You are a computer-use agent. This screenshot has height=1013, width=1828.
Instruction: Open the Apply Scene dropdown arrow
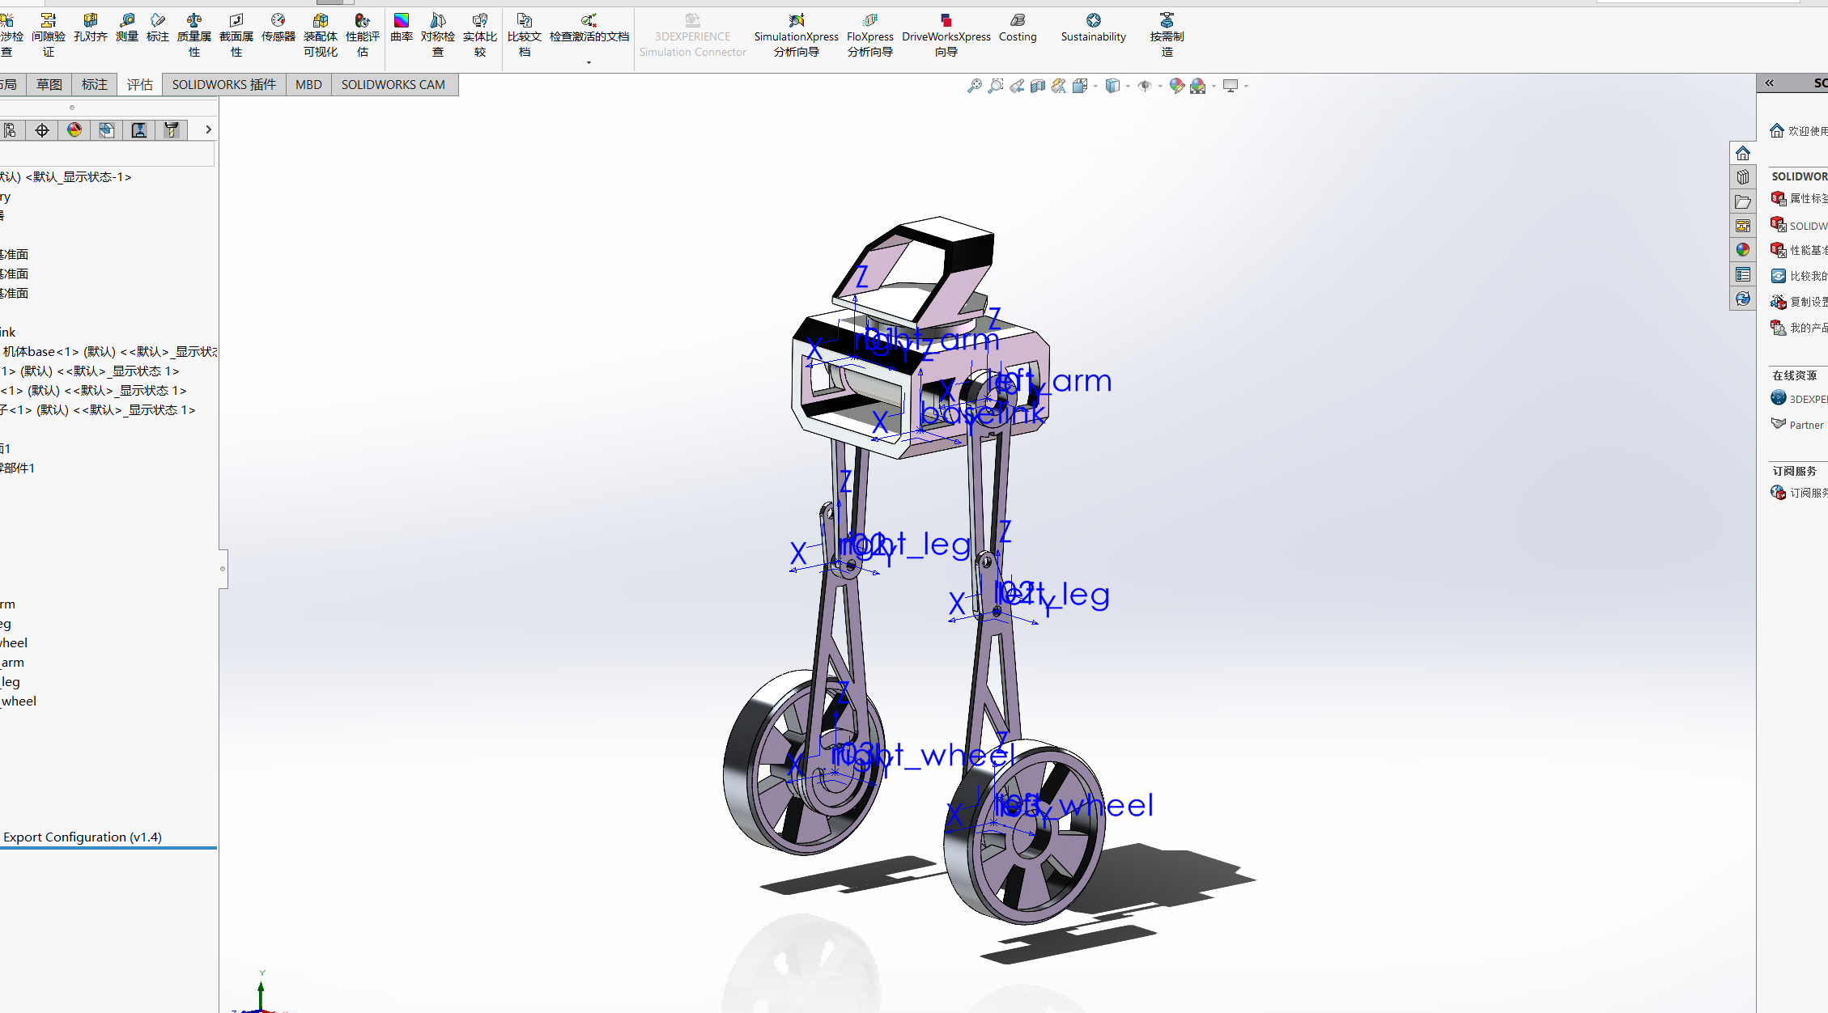[x=1214, y=86]
